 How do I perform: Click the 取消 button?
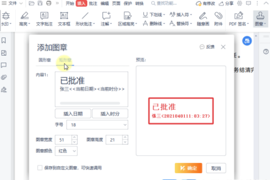pyautogui.click(x=216, y=168)
